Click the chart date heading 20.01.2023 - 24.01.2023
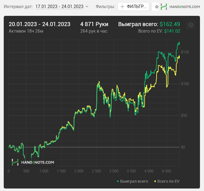Image resolution: width=204 pixels, height=191 pixels. [x=39, y=24]
